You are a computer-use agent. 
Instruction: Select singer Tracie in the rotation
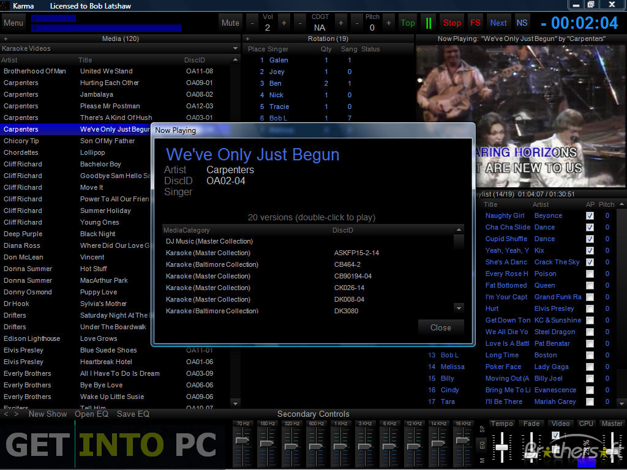328,106
